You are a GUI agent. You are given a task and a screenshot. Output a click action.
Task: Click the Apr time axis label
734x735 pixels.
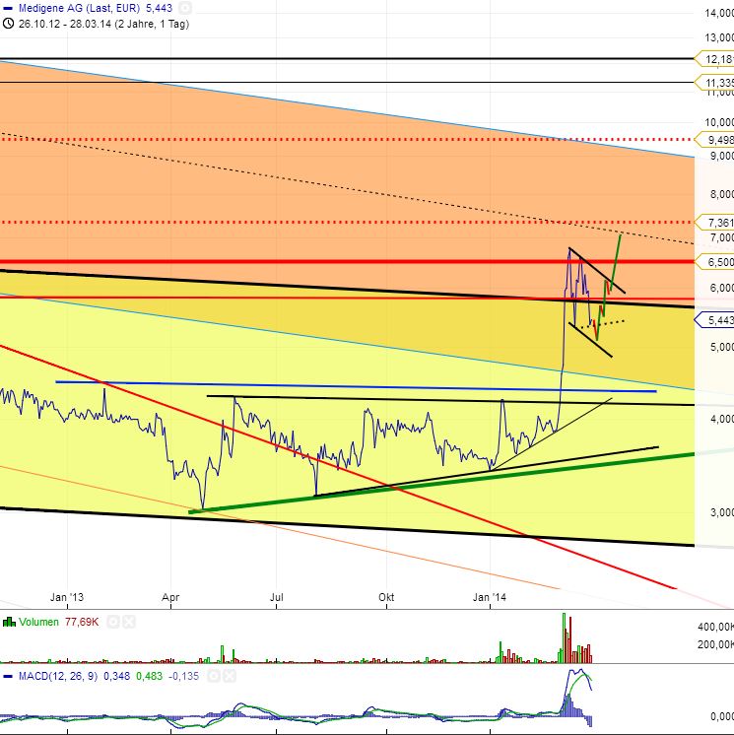click(170, 598)
